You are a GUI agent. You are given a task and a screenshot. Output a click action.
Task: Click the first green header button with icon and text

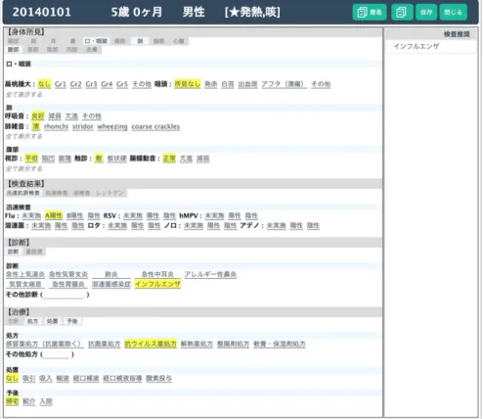coord(370,13)
